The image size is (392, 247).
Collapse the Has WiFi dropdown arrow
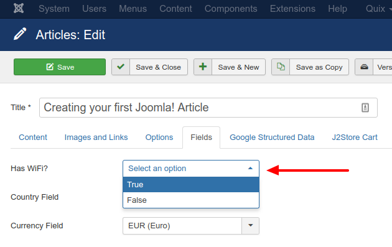(250, 169)
